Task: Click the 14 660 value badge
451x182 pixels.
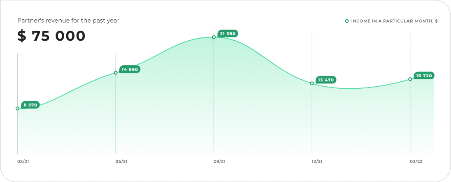Action: tap(130, 69)
